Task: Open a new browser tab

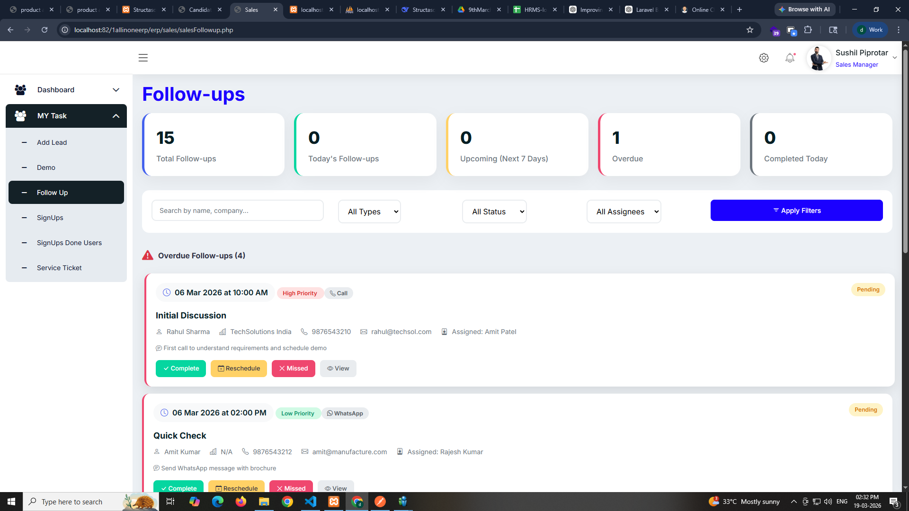Action: [x=740, y=9]
